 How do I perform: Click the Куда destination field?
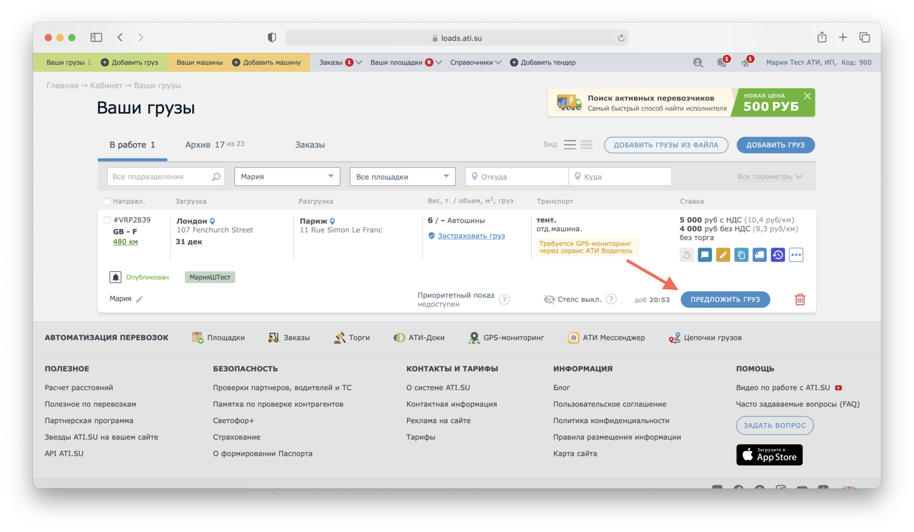(x=620, y=176)
